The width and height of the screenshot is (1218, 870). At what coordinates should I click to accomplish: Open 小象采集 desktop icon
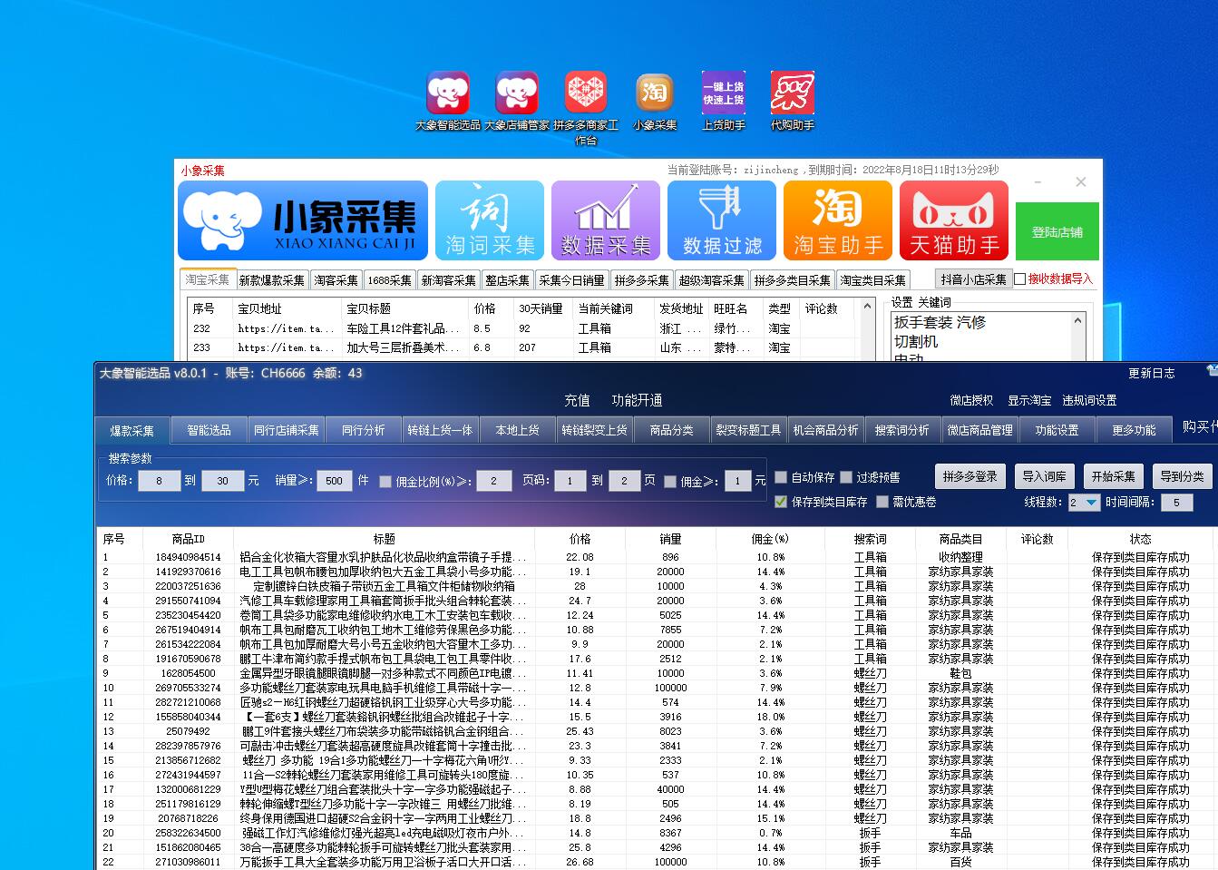point(655,102)
